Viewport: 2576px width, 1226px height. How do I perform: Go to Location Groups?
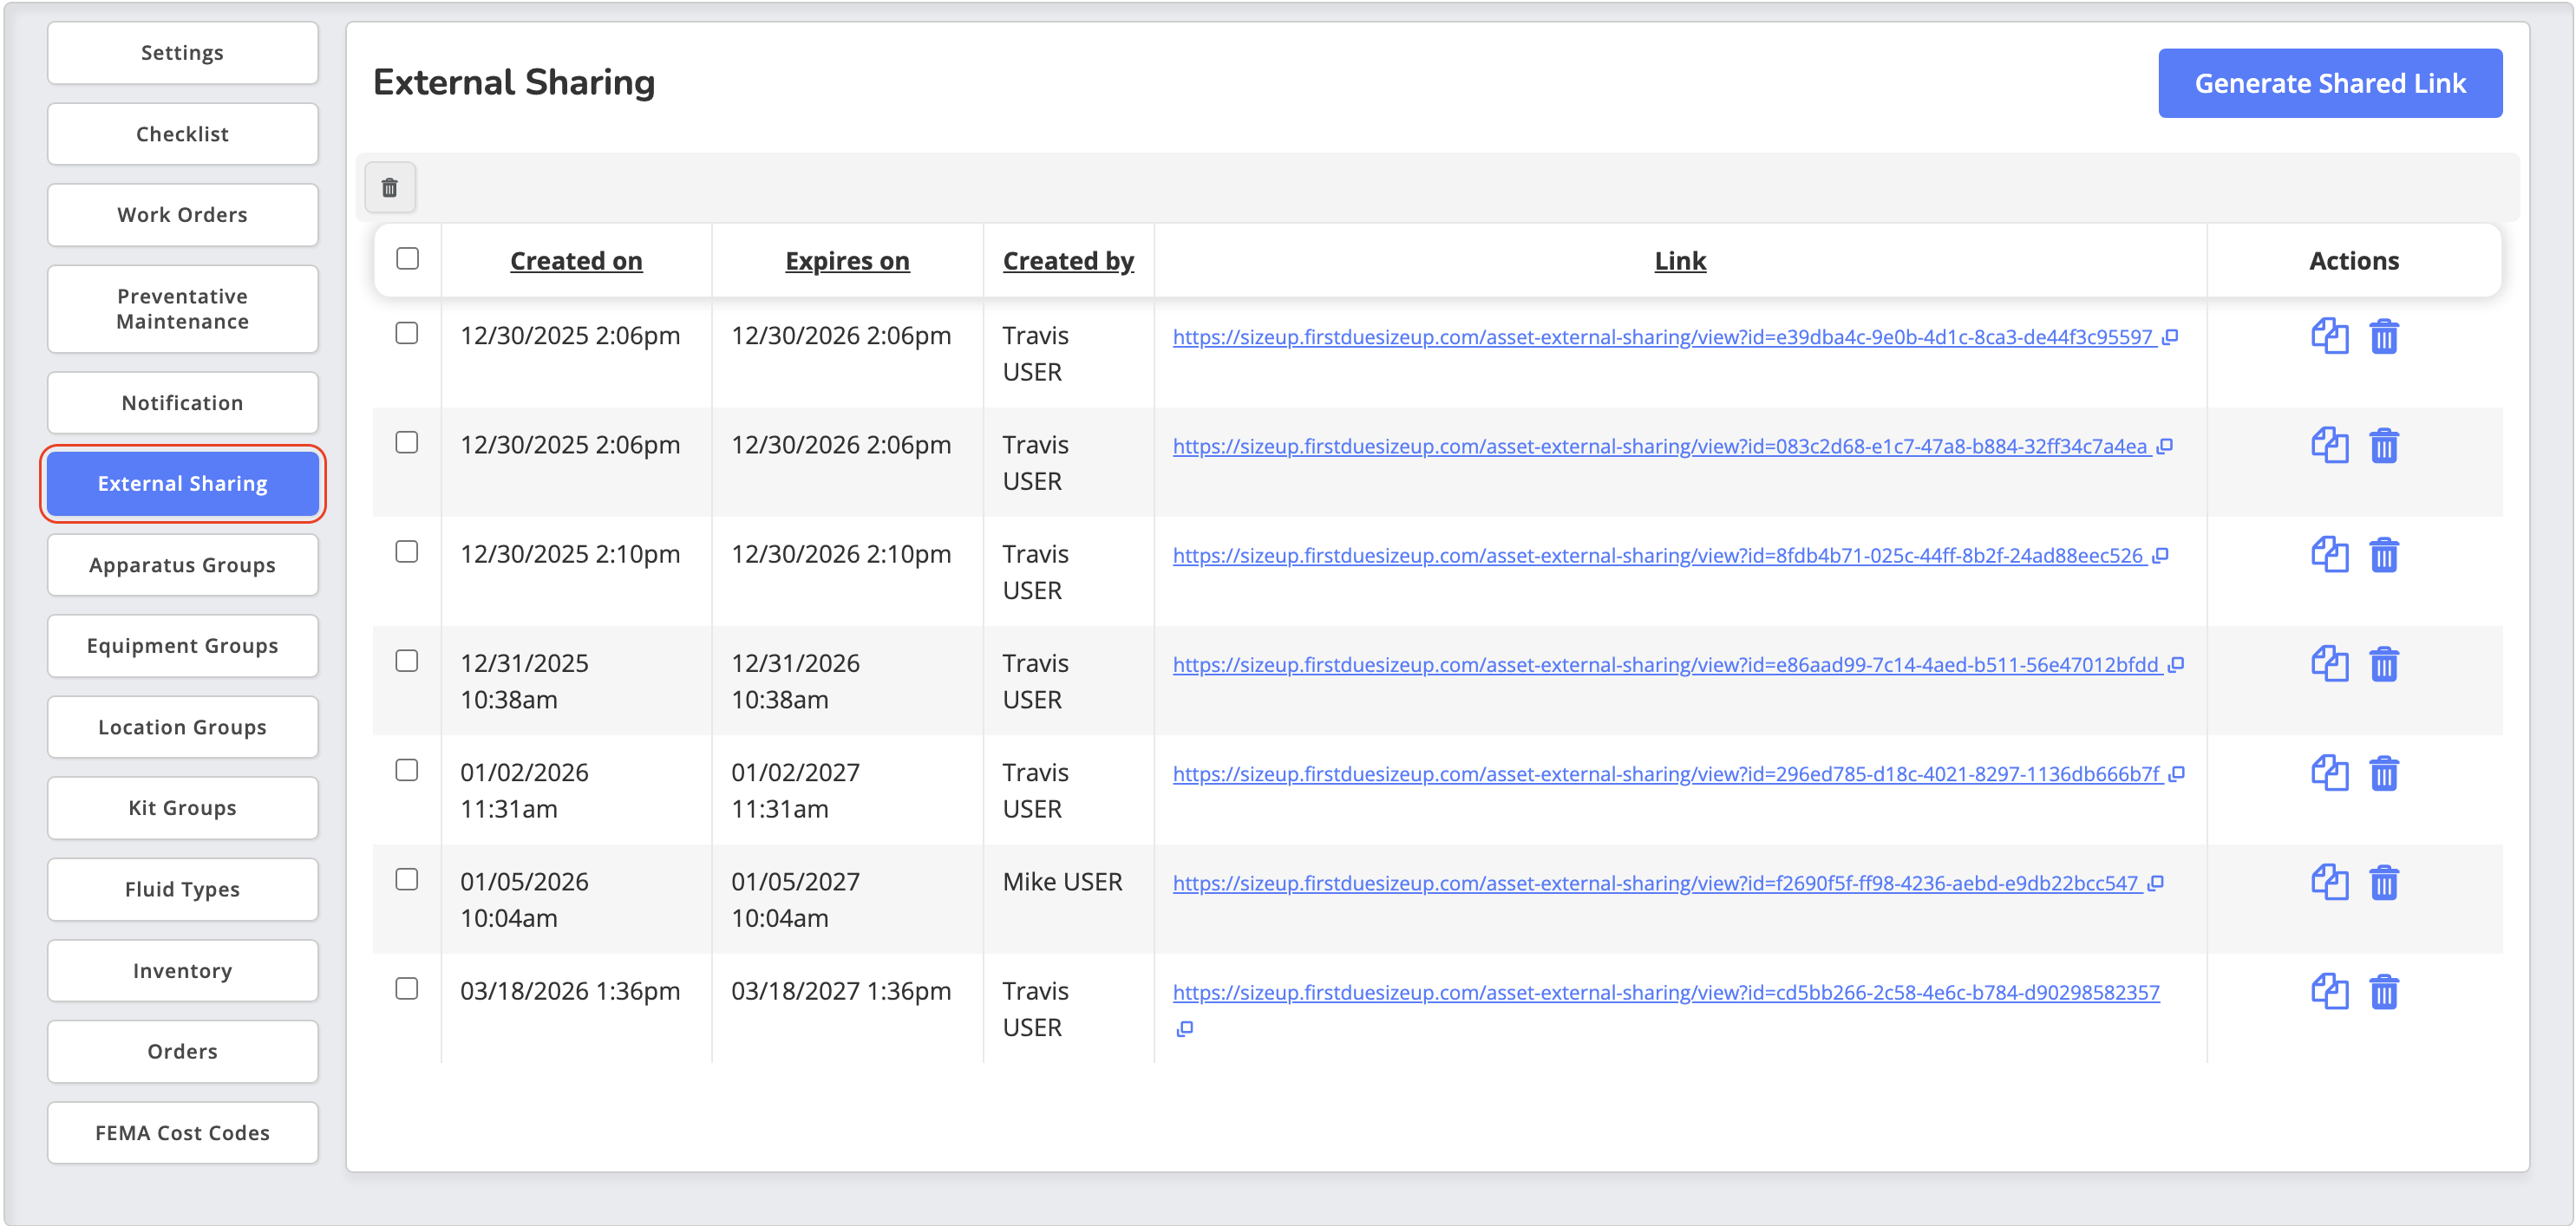(x=183, y=726)
